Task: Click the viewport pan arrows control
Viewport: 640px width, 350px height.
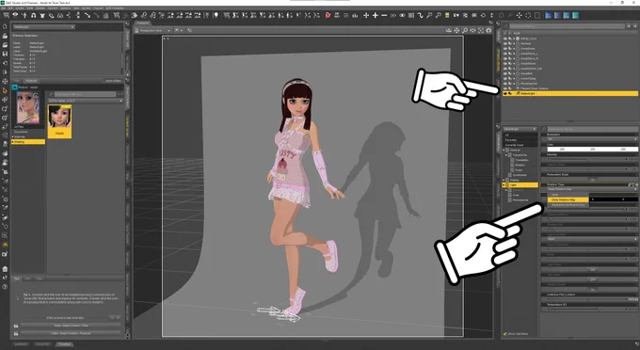Action: (x=456, y=30)
